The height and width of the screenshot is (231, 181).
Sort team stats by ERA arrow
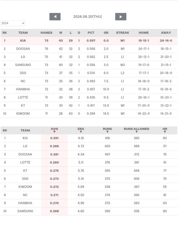point(81,132)
